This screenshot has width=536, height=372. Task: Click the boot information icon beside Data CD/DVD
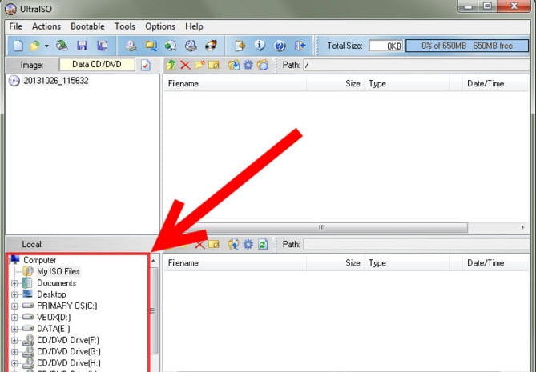[145, 65]
